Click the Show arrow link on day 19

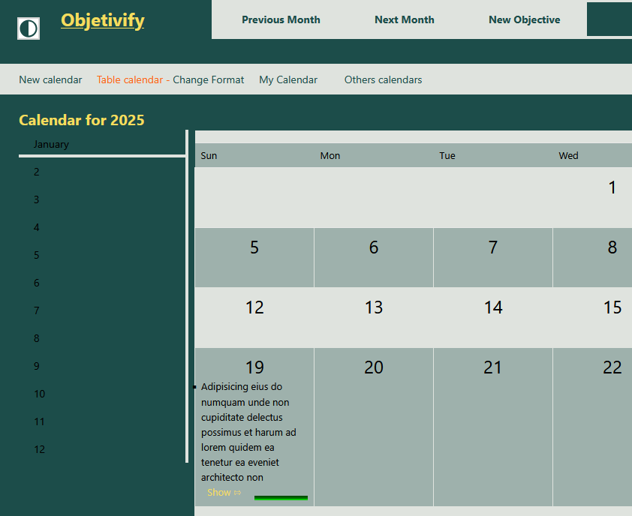coord(224,493)
